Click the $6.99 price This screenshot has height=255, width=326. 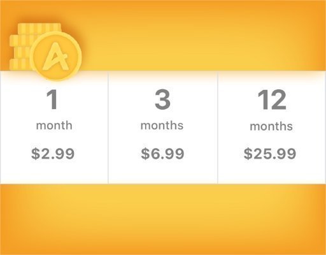162,154
